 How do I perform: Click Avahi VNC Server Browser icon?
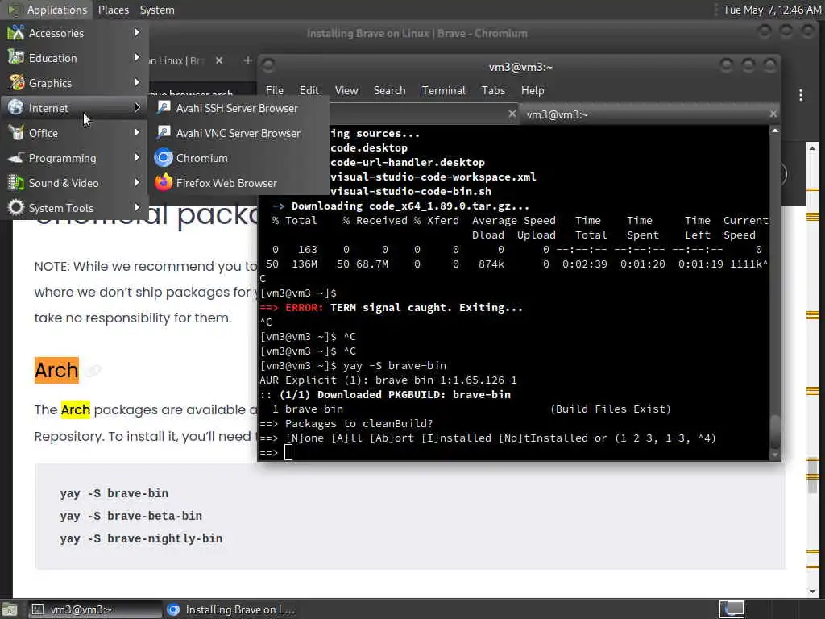tap(164, 133)
